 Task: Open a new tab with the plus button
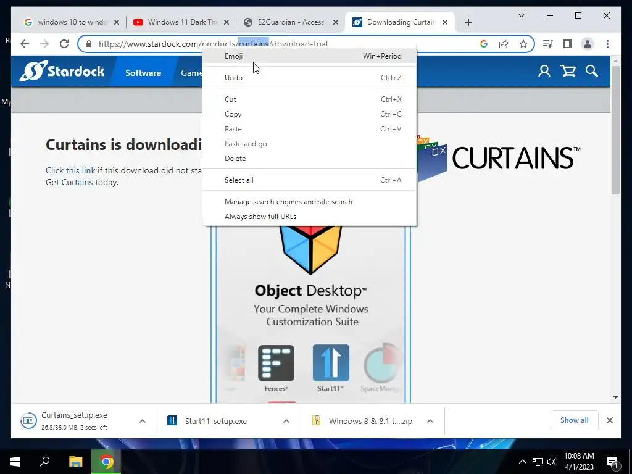(468, 22)
